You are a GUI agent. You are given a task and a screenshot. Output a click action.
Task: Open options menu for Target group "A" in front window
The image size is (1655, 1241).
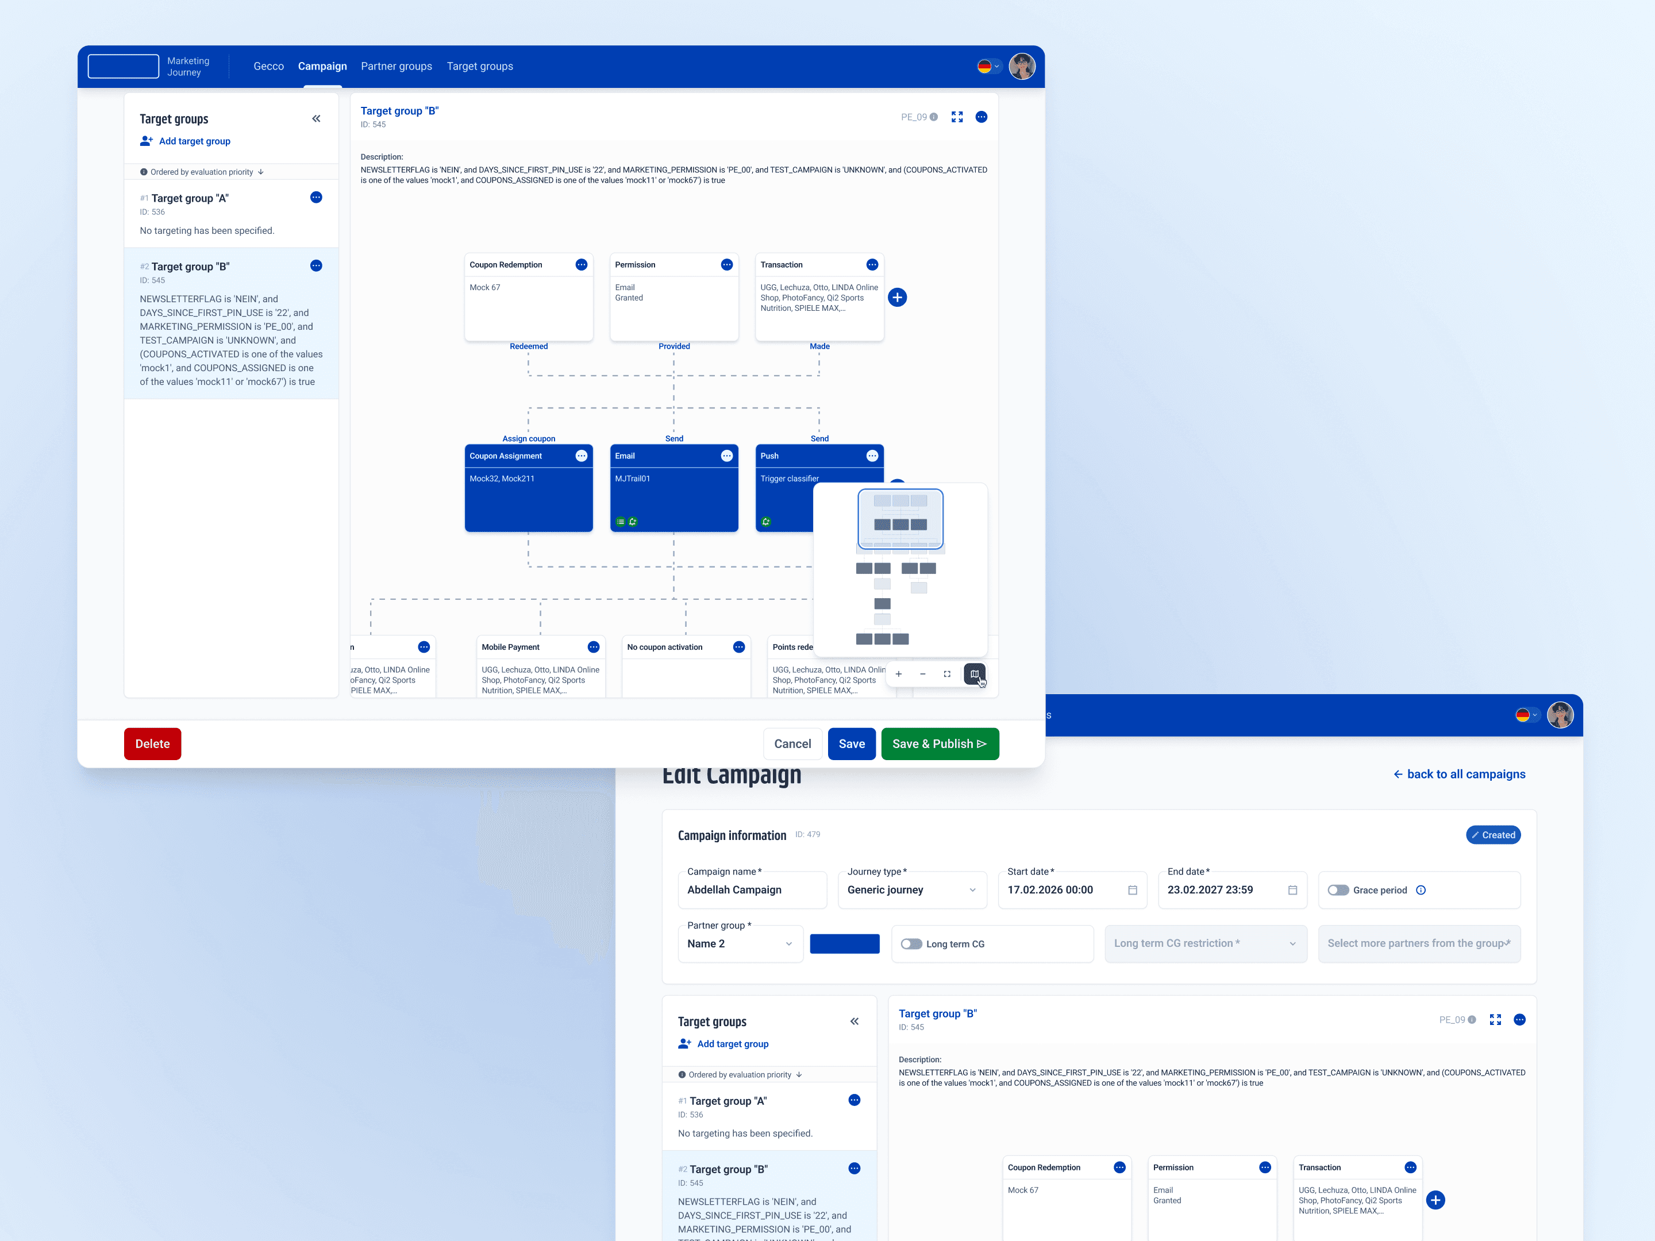click(x=317, y=198)
